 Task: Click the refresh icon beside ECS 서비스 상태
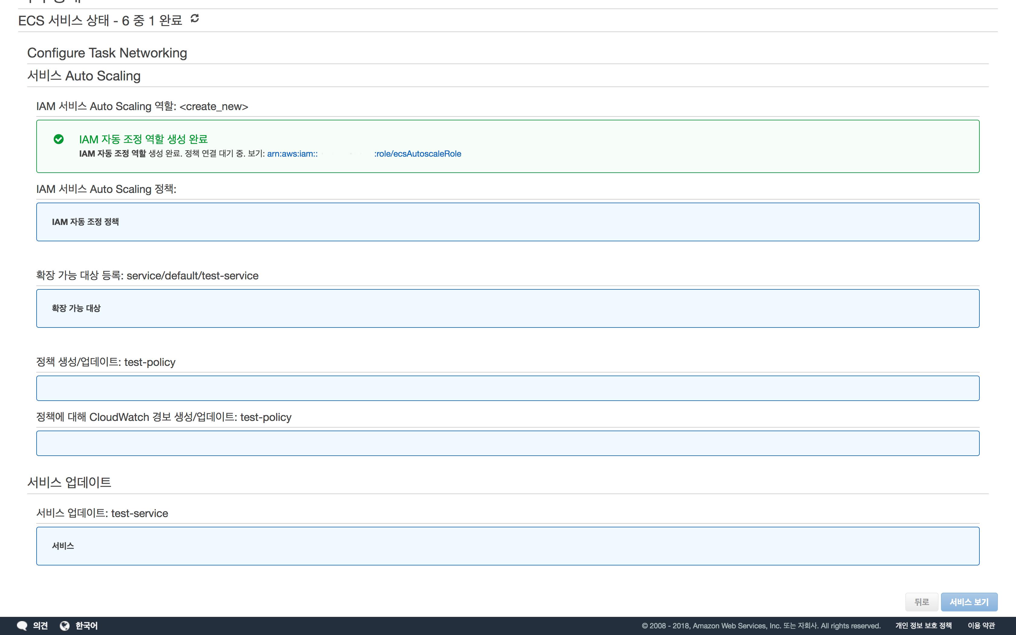(x=194, y=18)
